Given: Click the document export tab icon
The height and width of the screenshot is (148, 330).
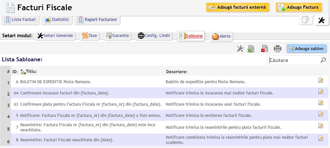Looking at the screenshot, I should pos(305,20).
